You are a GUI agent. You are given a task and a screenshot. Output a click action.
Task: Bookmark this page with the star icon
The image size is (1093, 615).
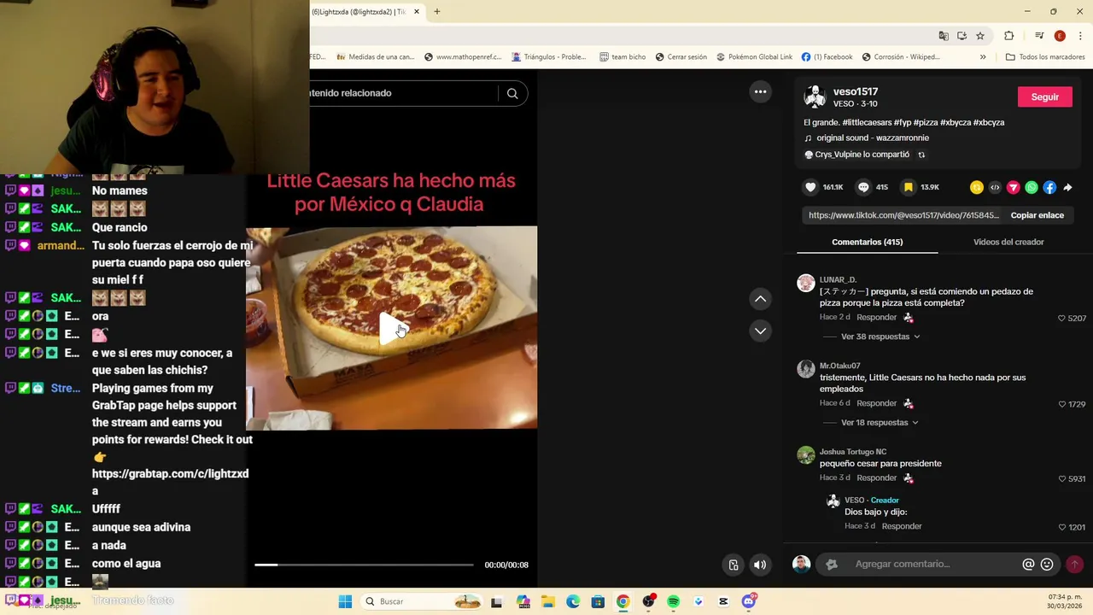(980, 36)
